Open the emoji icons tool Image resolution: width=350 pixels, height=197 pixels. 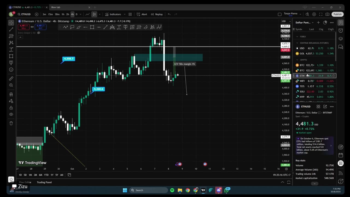[11, 69]
